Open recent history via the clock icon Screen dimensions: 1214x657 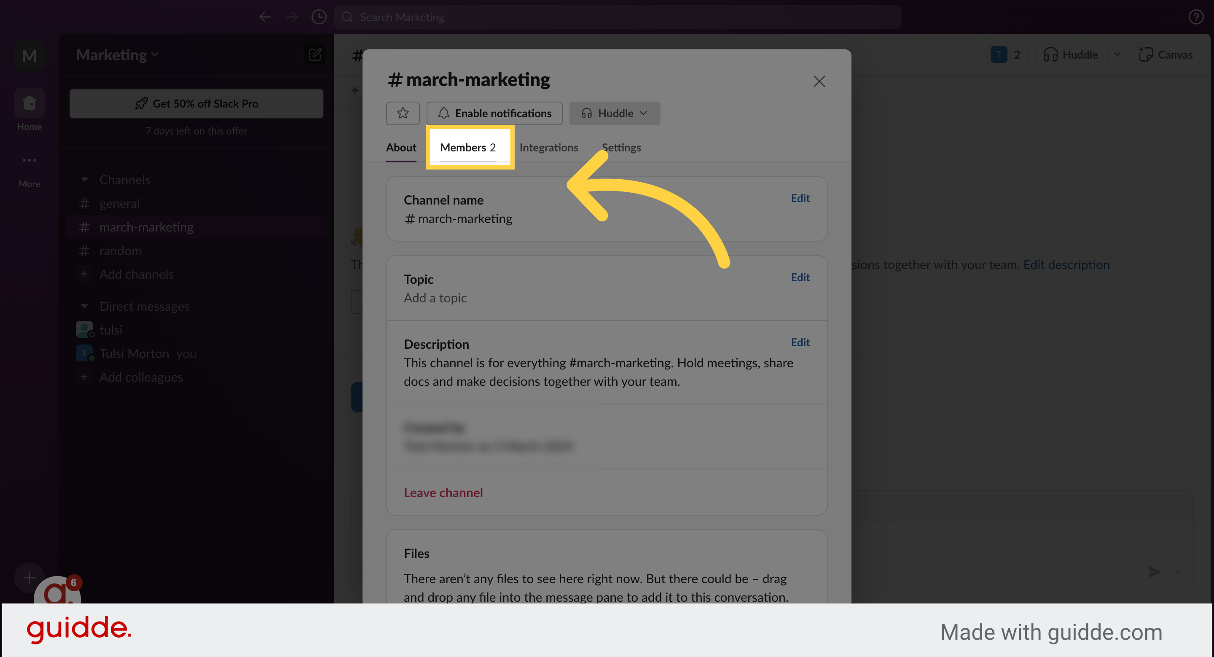[x=319, y=16]
